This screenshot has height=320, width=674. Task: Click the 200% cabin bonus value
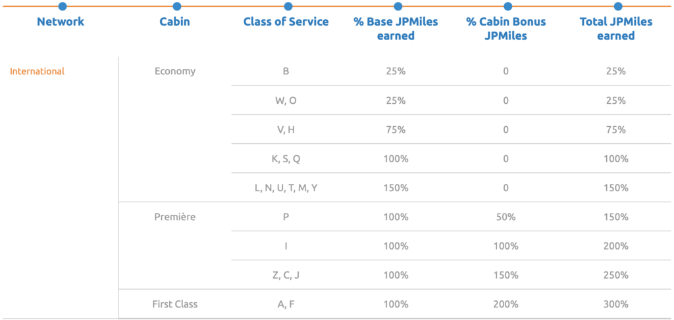coord(506,304)
